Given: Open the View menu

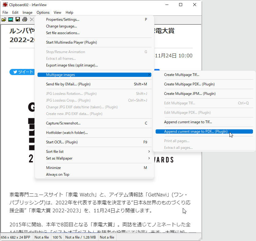Looking at the screenshot, I should pos(57,13).
